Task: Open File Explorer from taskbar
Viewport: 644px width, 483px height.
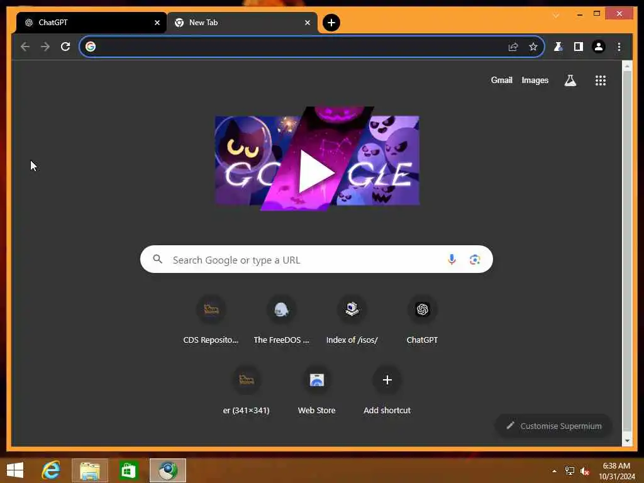Action: click(90, 470)
